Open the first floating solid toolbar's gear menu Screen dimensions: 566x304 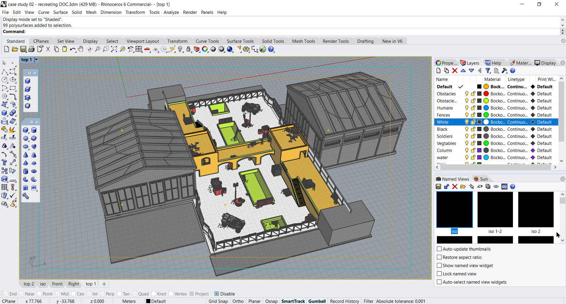[x=29, y=73]
